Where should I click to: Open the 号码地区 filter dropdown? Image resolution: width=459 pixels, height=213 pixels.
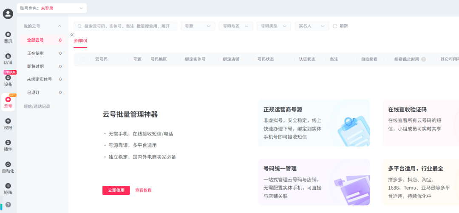[x=236, y=26]
